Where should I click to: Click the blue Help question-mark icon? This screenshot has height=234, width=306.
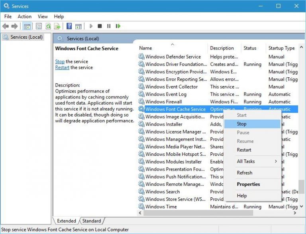coord(69,26)
